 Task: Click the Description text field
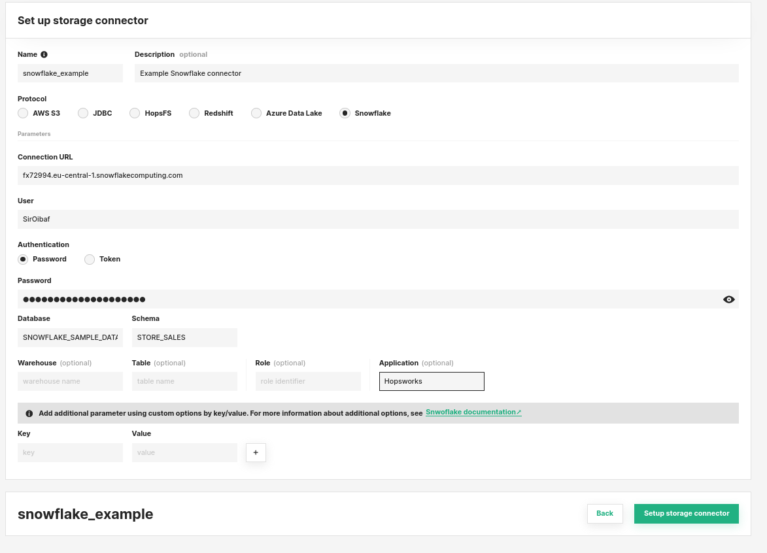[x=436, y=73]
